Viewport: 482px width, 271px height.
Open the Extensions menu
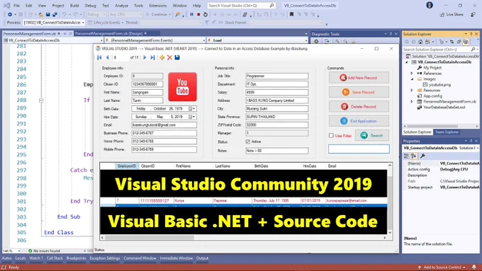157,6
